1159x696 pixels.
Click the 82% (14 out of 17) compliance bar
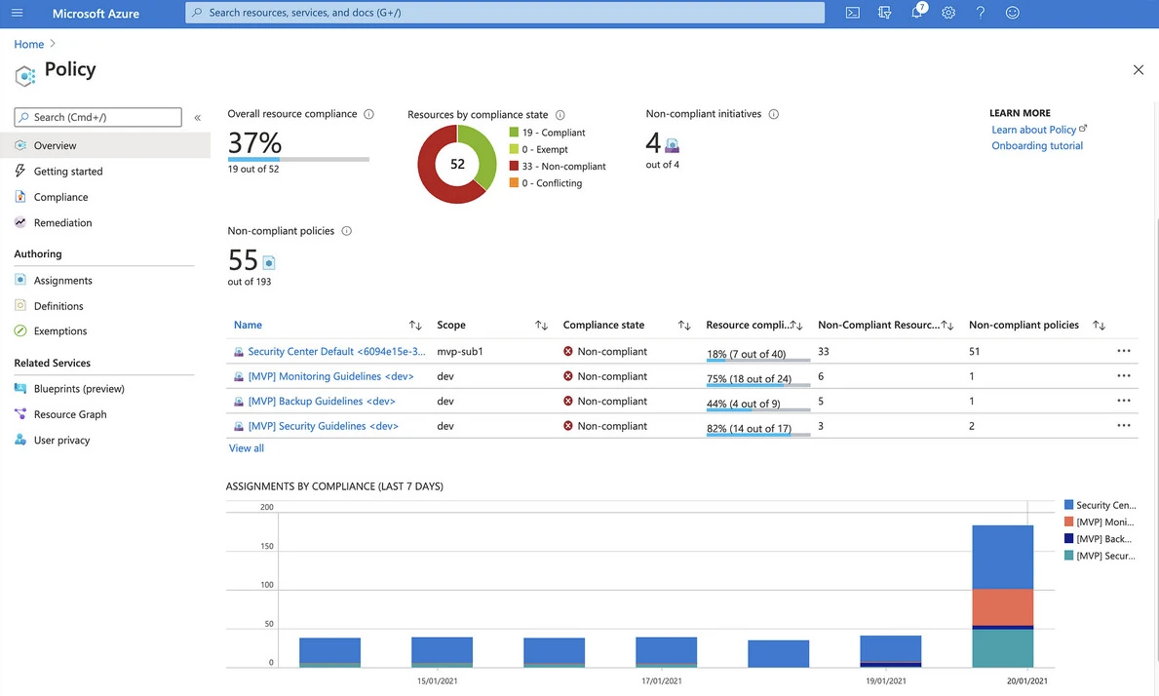757,435
